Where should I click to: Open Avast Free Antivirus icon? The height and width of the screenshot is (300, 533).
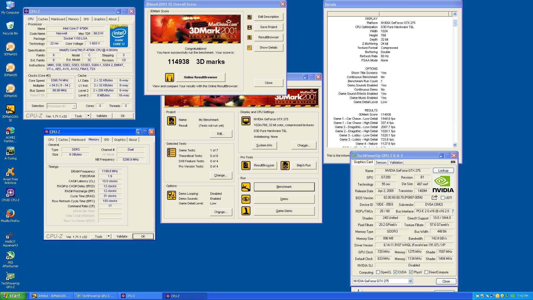tap(10, 176)
